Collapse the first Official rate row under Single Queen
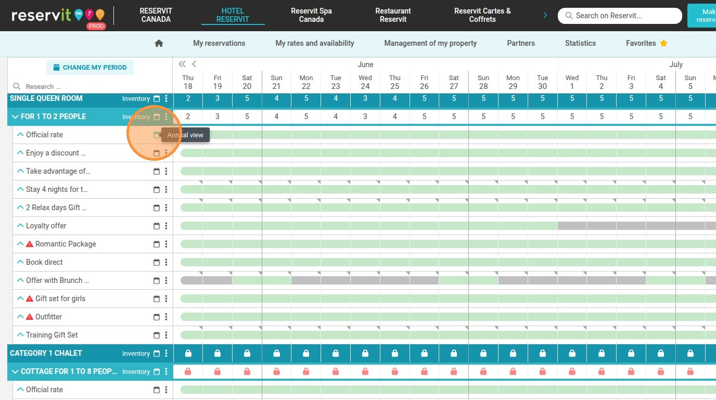Viewport: 716px width, 400px height. click(20, 135)
